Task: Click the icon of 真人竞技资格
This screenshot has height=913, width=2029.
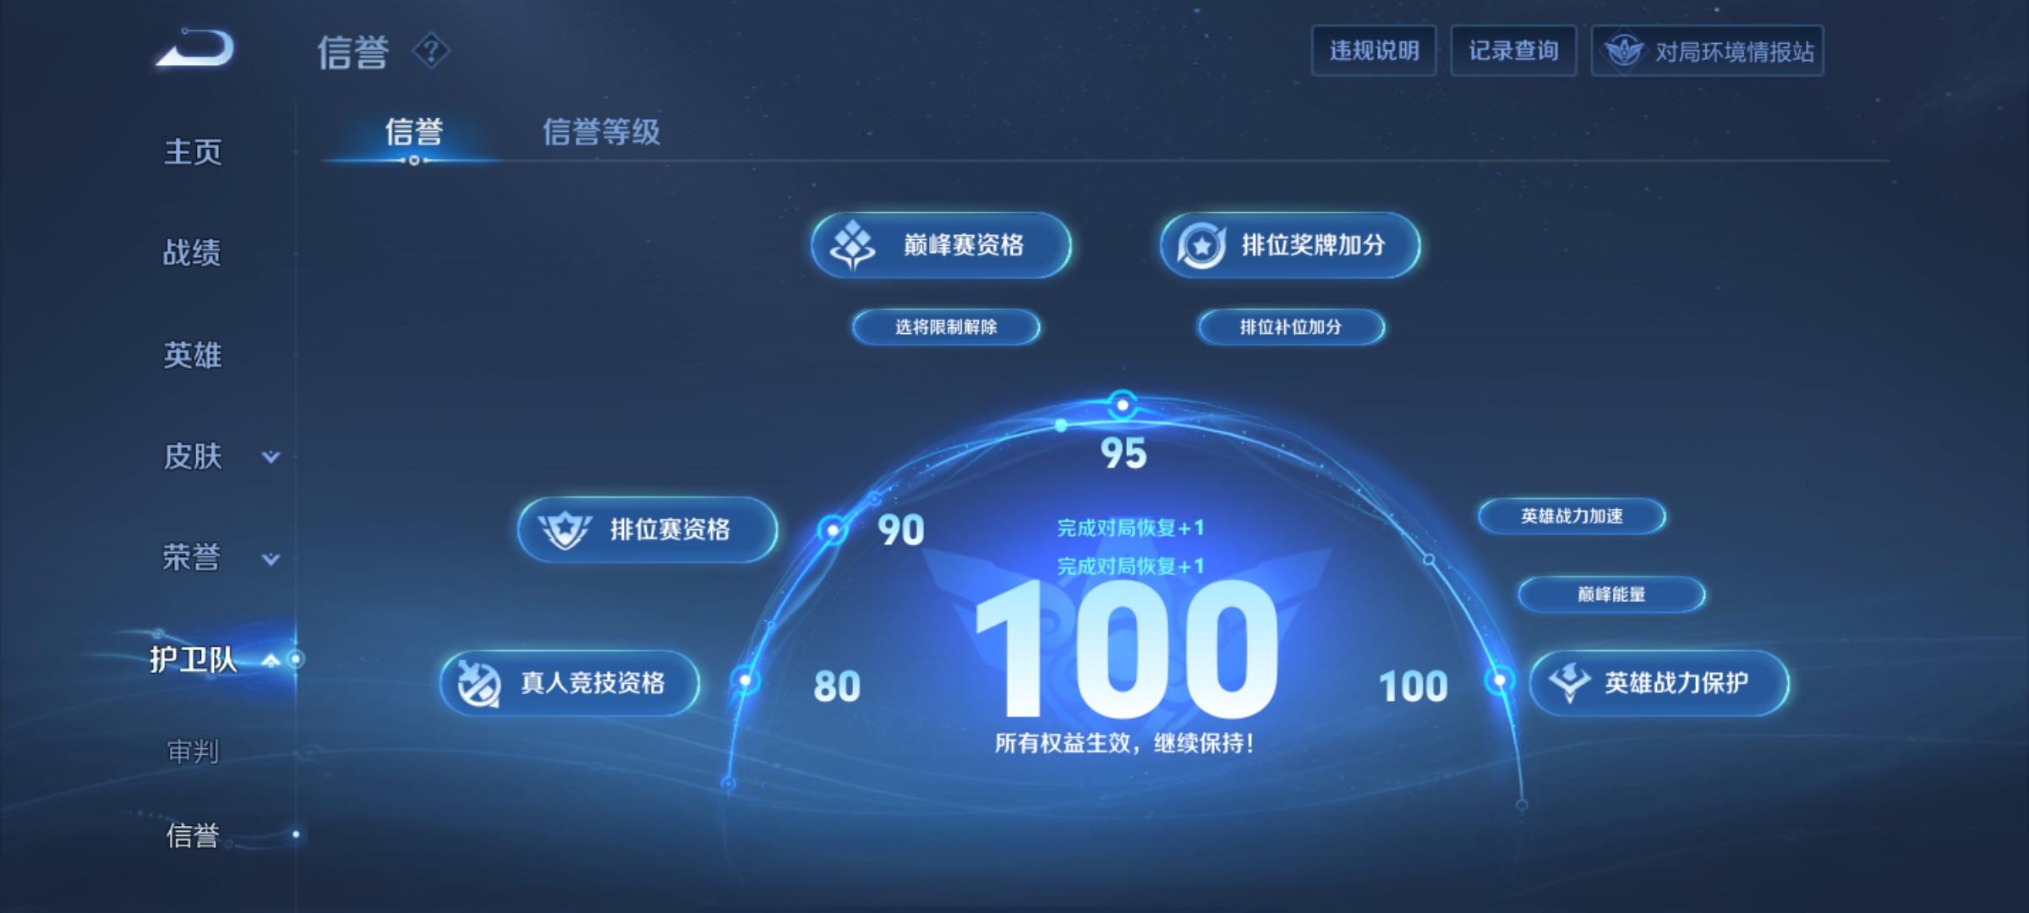Action: [x=479, y=683]
